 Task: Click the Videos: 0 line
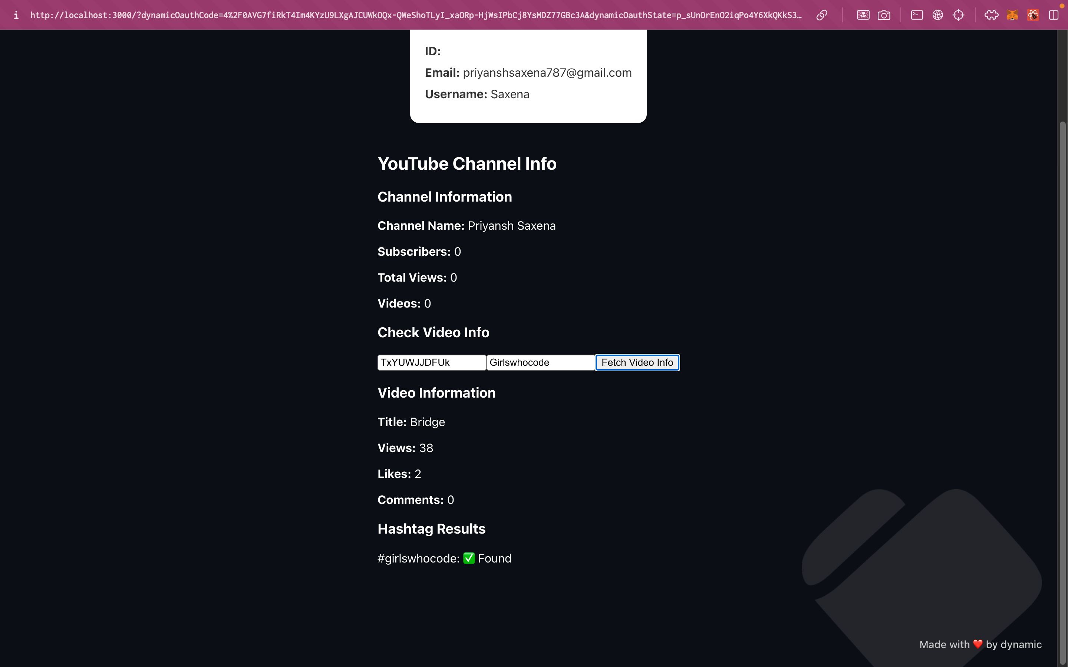(404, 303)
